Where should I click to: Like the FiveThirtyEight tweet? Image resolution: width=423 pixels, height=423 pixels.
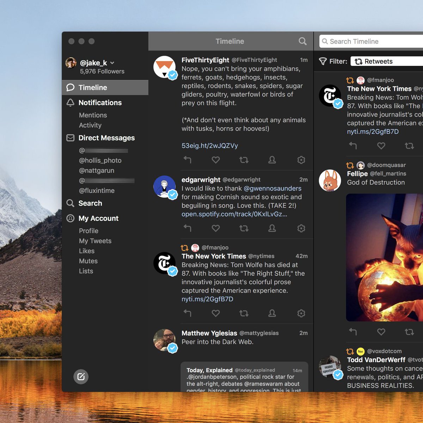[216, 160]
